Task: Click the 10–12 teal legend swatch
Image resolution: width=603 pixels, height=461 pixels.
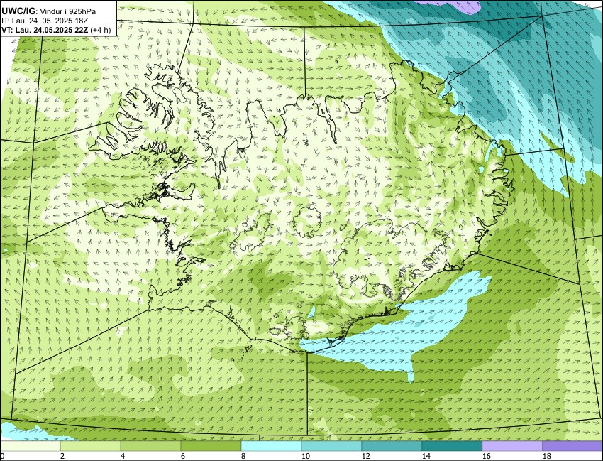Action: [331, 446]
